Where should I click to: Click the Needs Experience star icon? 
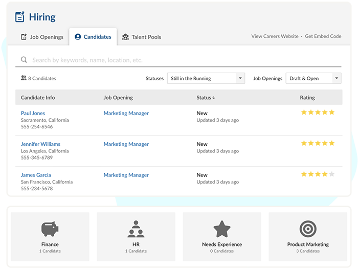tap(222, 229)
